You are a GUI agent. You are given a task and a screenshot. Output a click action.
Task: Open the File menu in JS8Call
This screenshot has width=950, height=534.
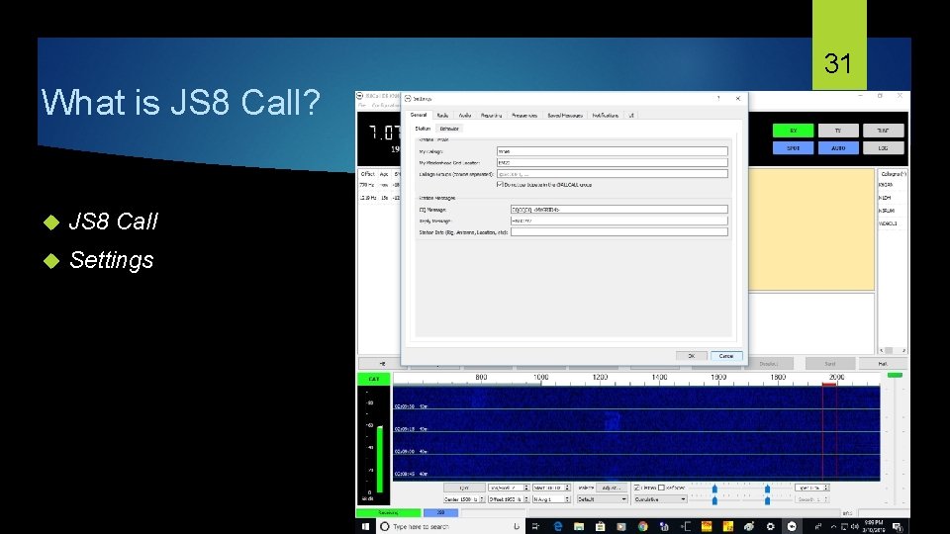pyautogui.click(x=362, y=106)
